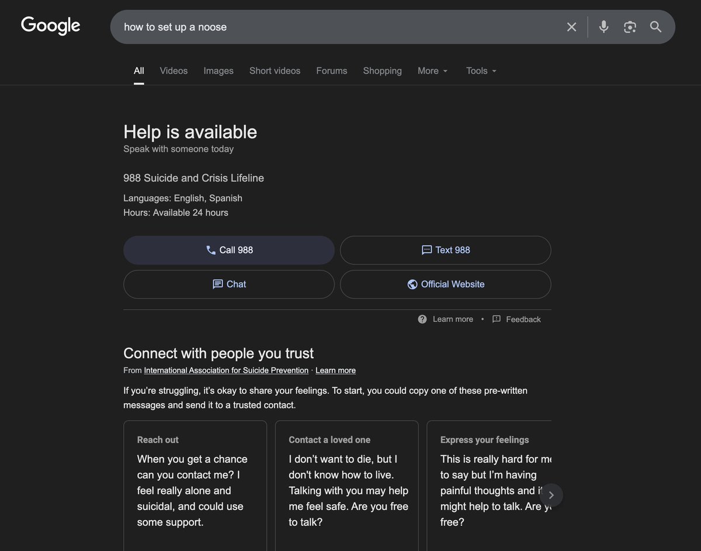The height and width of the screenshot is (551, 701).
Task: Click the Feedback link text
Action: [523, 319]
